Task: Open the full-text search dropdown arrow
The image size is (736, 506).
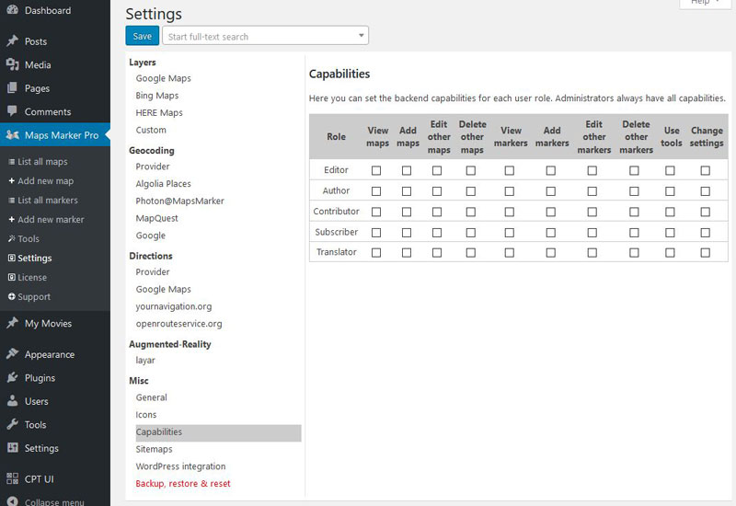Action: pos(361,36)
